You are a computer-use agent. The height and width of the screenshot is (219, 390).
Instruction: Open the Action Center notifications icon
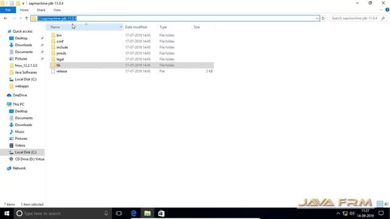(x=381, y=214)
